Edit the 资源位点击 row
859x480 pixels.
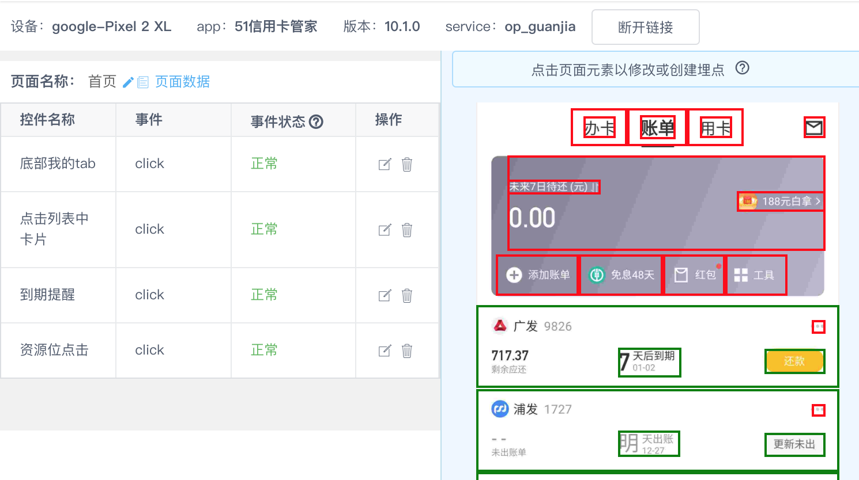[385, 351]
